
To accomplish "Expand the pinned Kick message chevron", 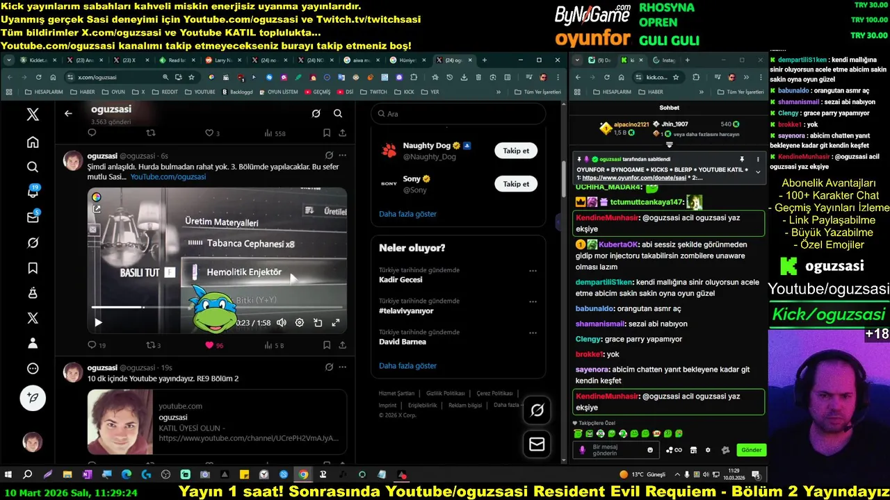I will point(758,172).
